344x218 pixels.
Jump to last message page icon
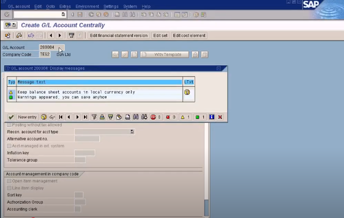tap(85, 117)
